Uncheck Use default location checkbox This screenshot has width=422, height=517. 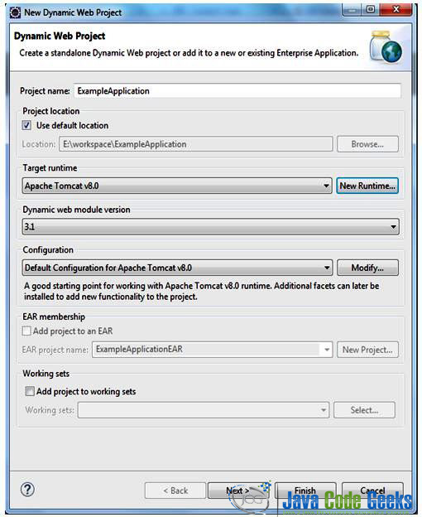(26, 125)
